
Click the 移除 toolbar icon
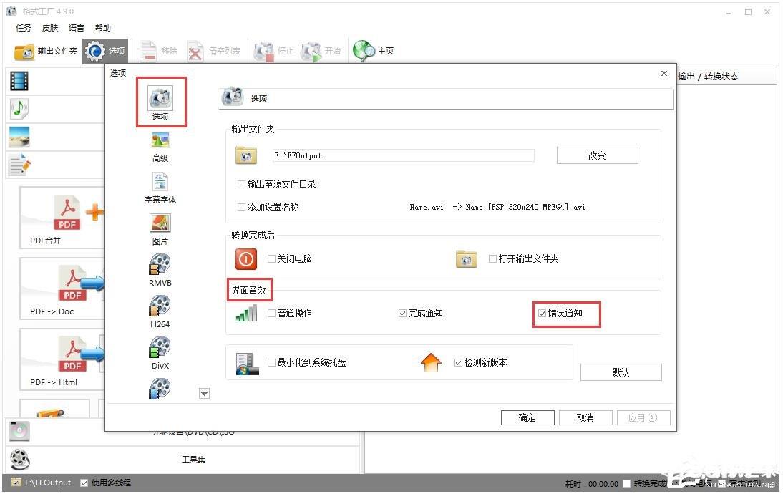(x=148, y=51)
